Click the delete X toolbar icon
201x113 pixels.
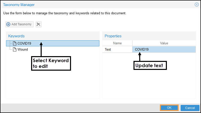(x=38, y=24)
